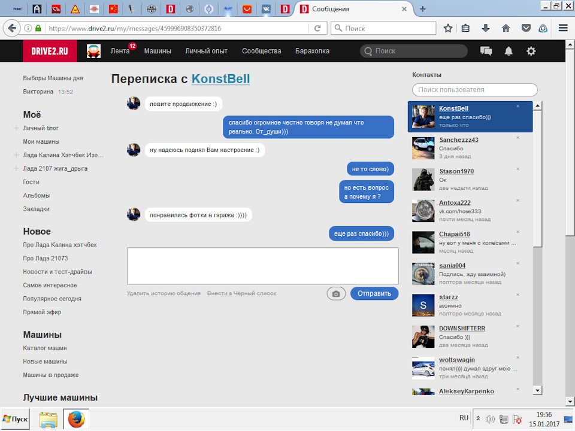Click the DRIVE2.RU red logo

pyautogui.click(x=50, y=51)
